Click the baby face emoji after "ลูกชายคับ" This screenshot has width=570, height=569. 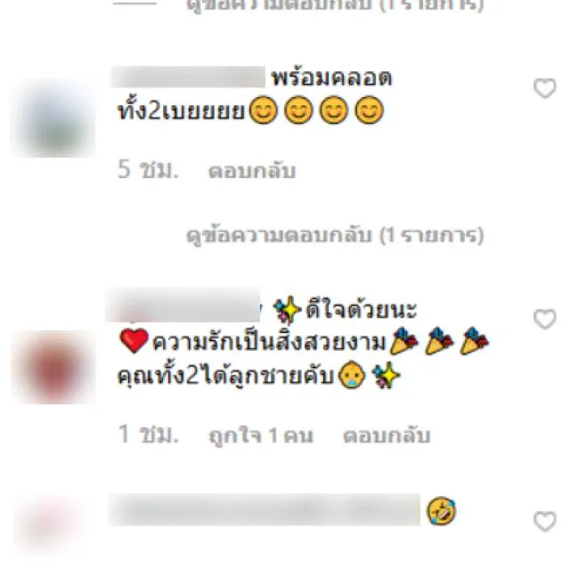click(x=351, y=375)
